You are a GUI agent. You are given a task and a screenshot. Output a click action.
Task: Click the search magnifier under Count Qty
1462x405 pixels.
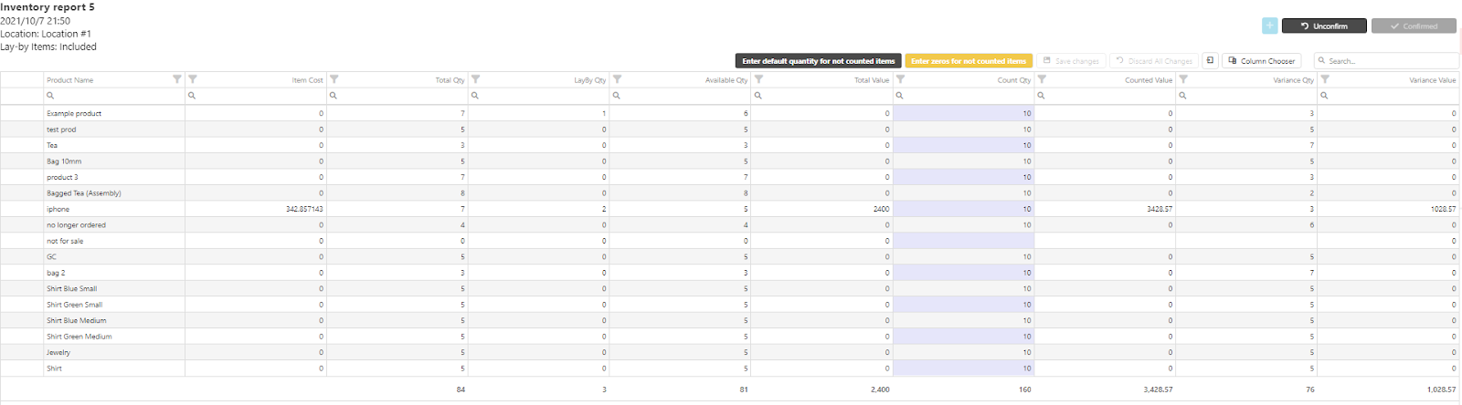pyautogui.click(x=900, y=96)
